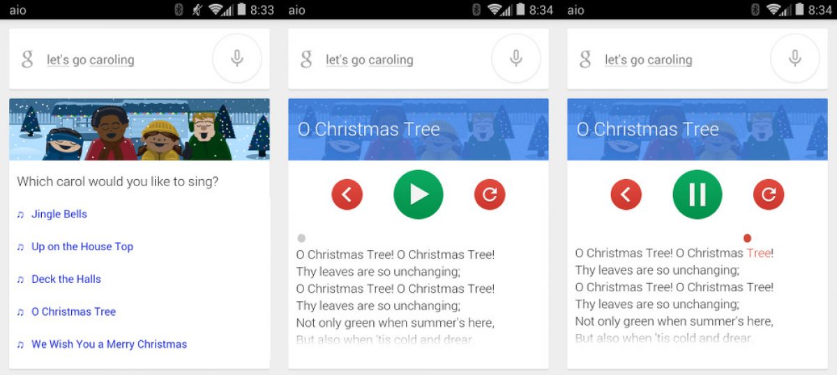
Task: Pause the carol with the green pause button
Action: [x=697, y=194]
